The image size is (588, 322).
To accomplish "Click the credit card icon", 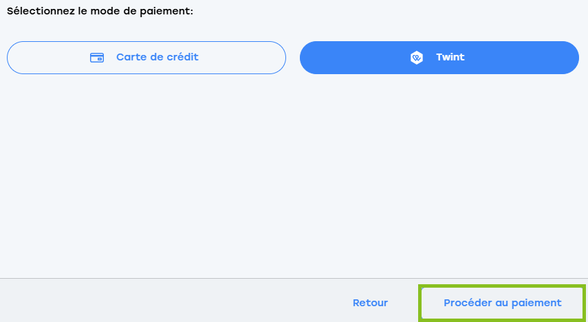I will pos(97,58).
